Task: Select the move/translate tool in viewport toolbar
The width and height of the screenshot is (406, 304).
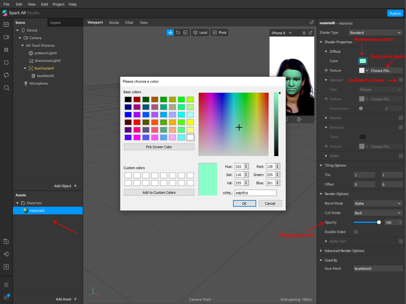Action: [170, 32]
